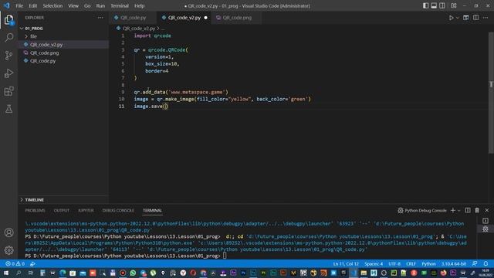Open the run options dropdown arrow
494x278 pixels.
pyautogui.click(x=458, y=18)
